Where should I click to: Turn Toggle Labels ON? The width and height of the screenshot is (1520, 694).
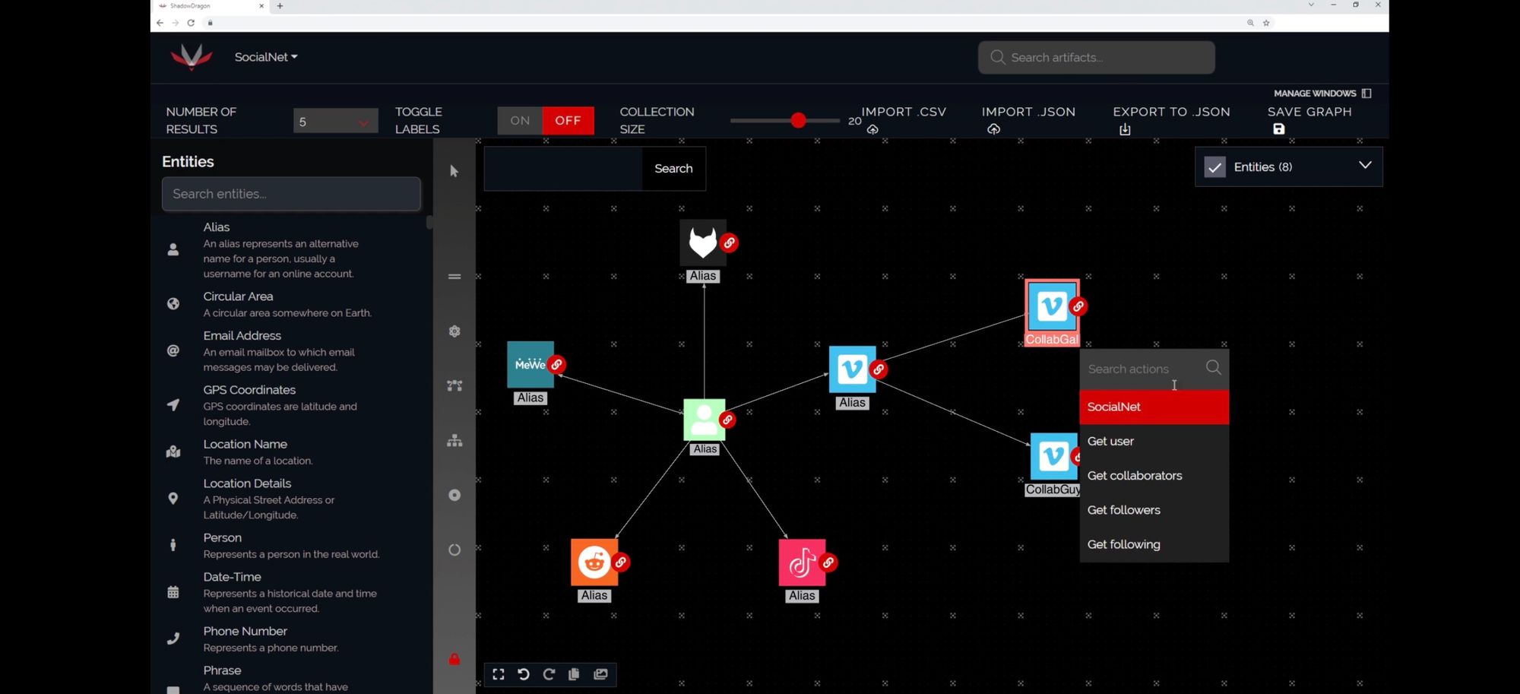pyautogui.click(x=519, y=120)
